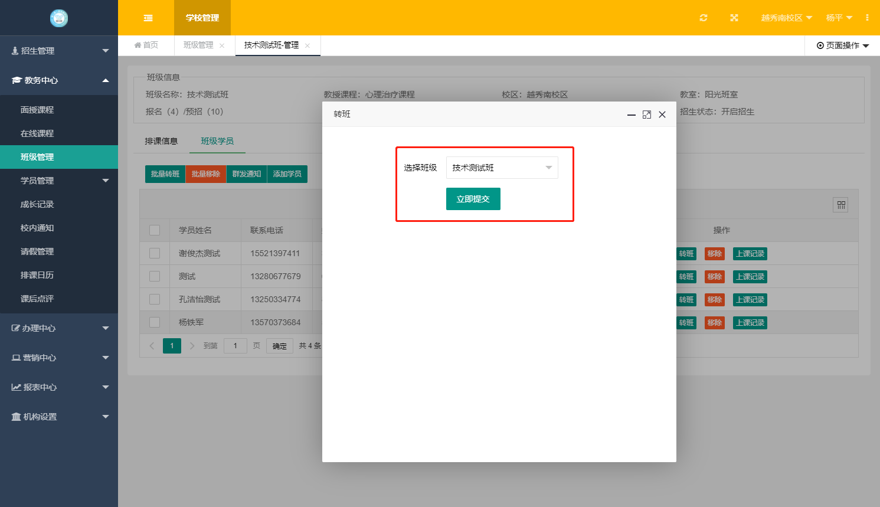Select 班级管理 in the sidebar
Screen dimensions: 880x507
[x=59, y=157]
